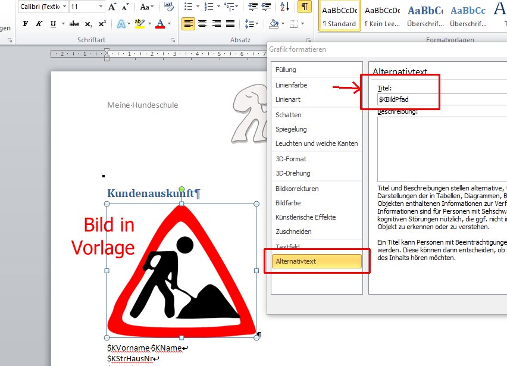
Task: Apply italic with the K button
Action: [39, 24]
